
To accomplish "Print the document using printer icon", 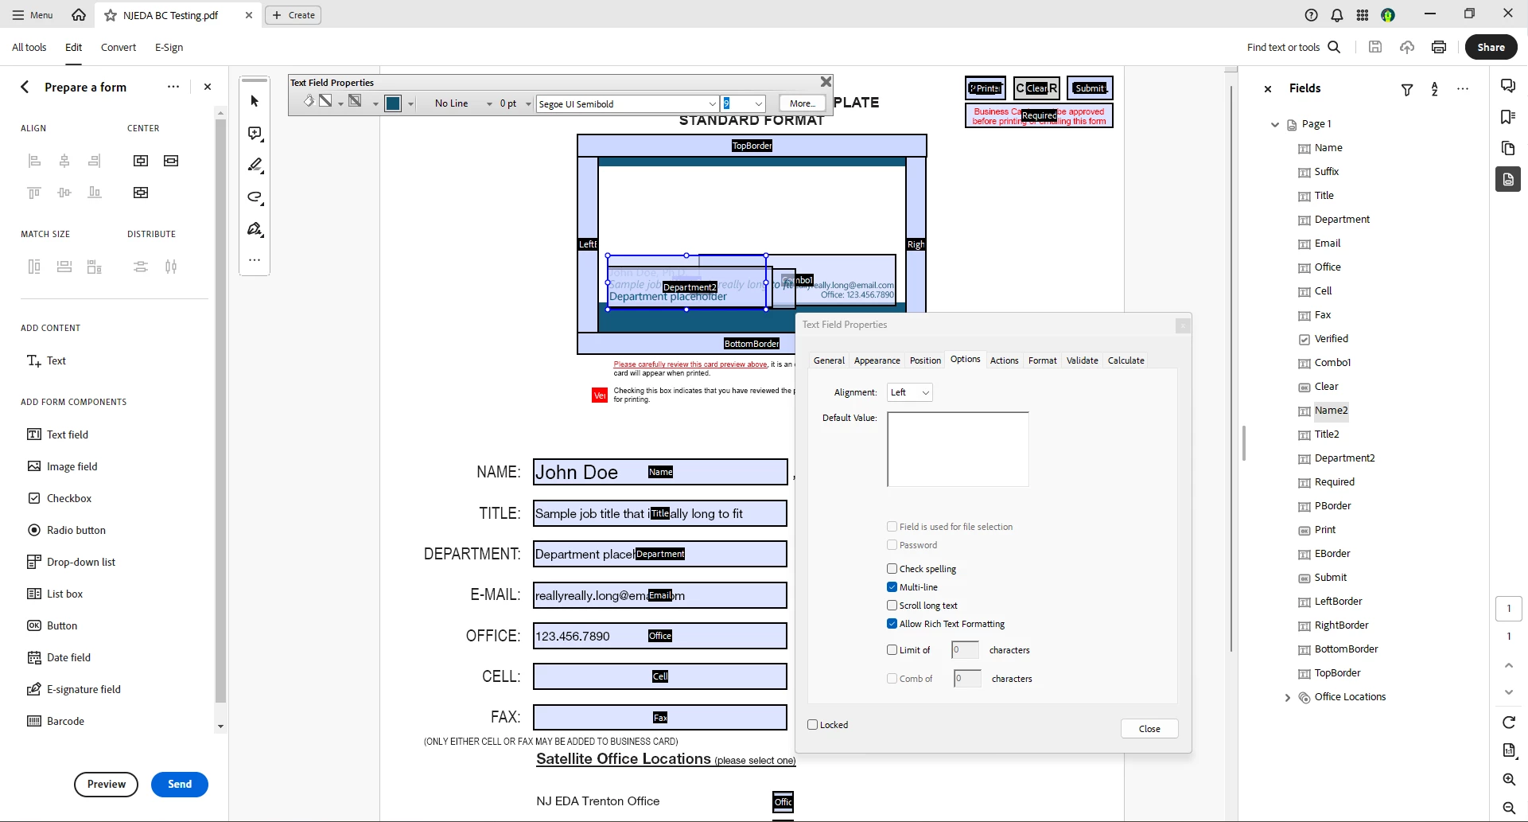I will [1439, 47].
